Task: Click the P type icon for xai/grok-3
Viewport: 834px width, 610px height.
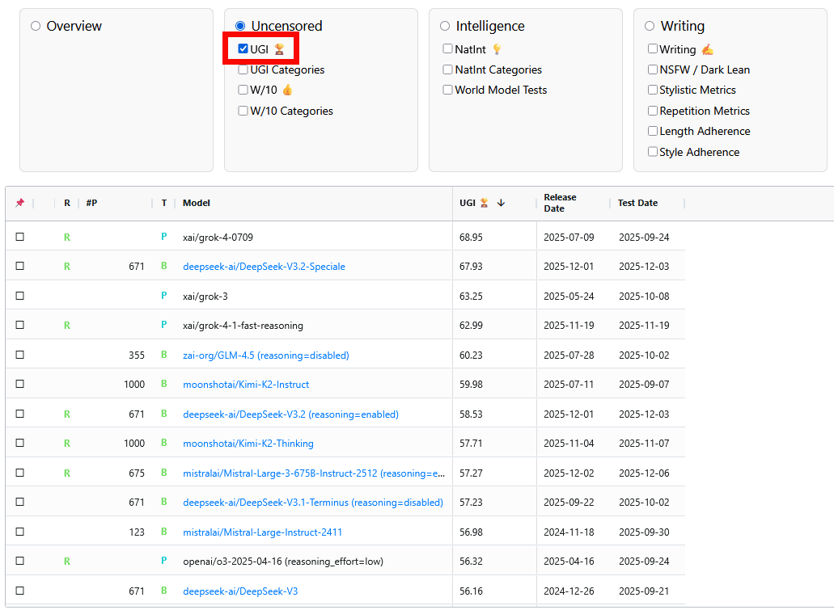Action: (163, 297)
